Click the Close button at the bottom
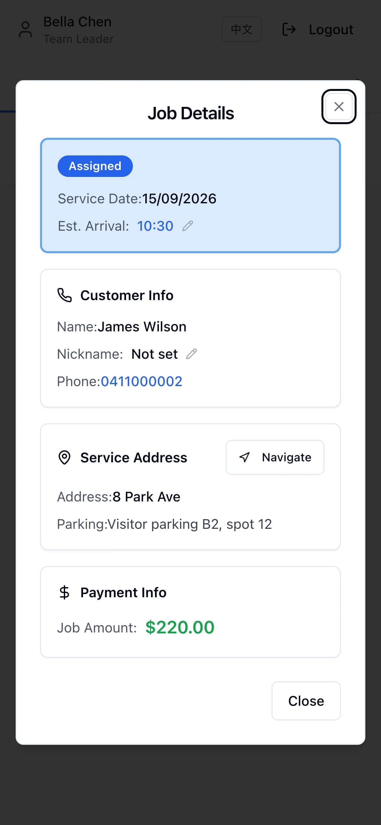The height and width of the screenshot is (825, 381). 306,701
